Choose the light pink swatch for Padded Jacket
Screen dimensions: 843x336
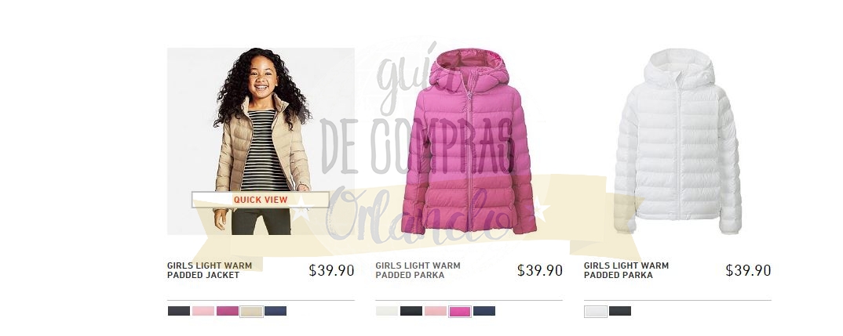[203, 311]
